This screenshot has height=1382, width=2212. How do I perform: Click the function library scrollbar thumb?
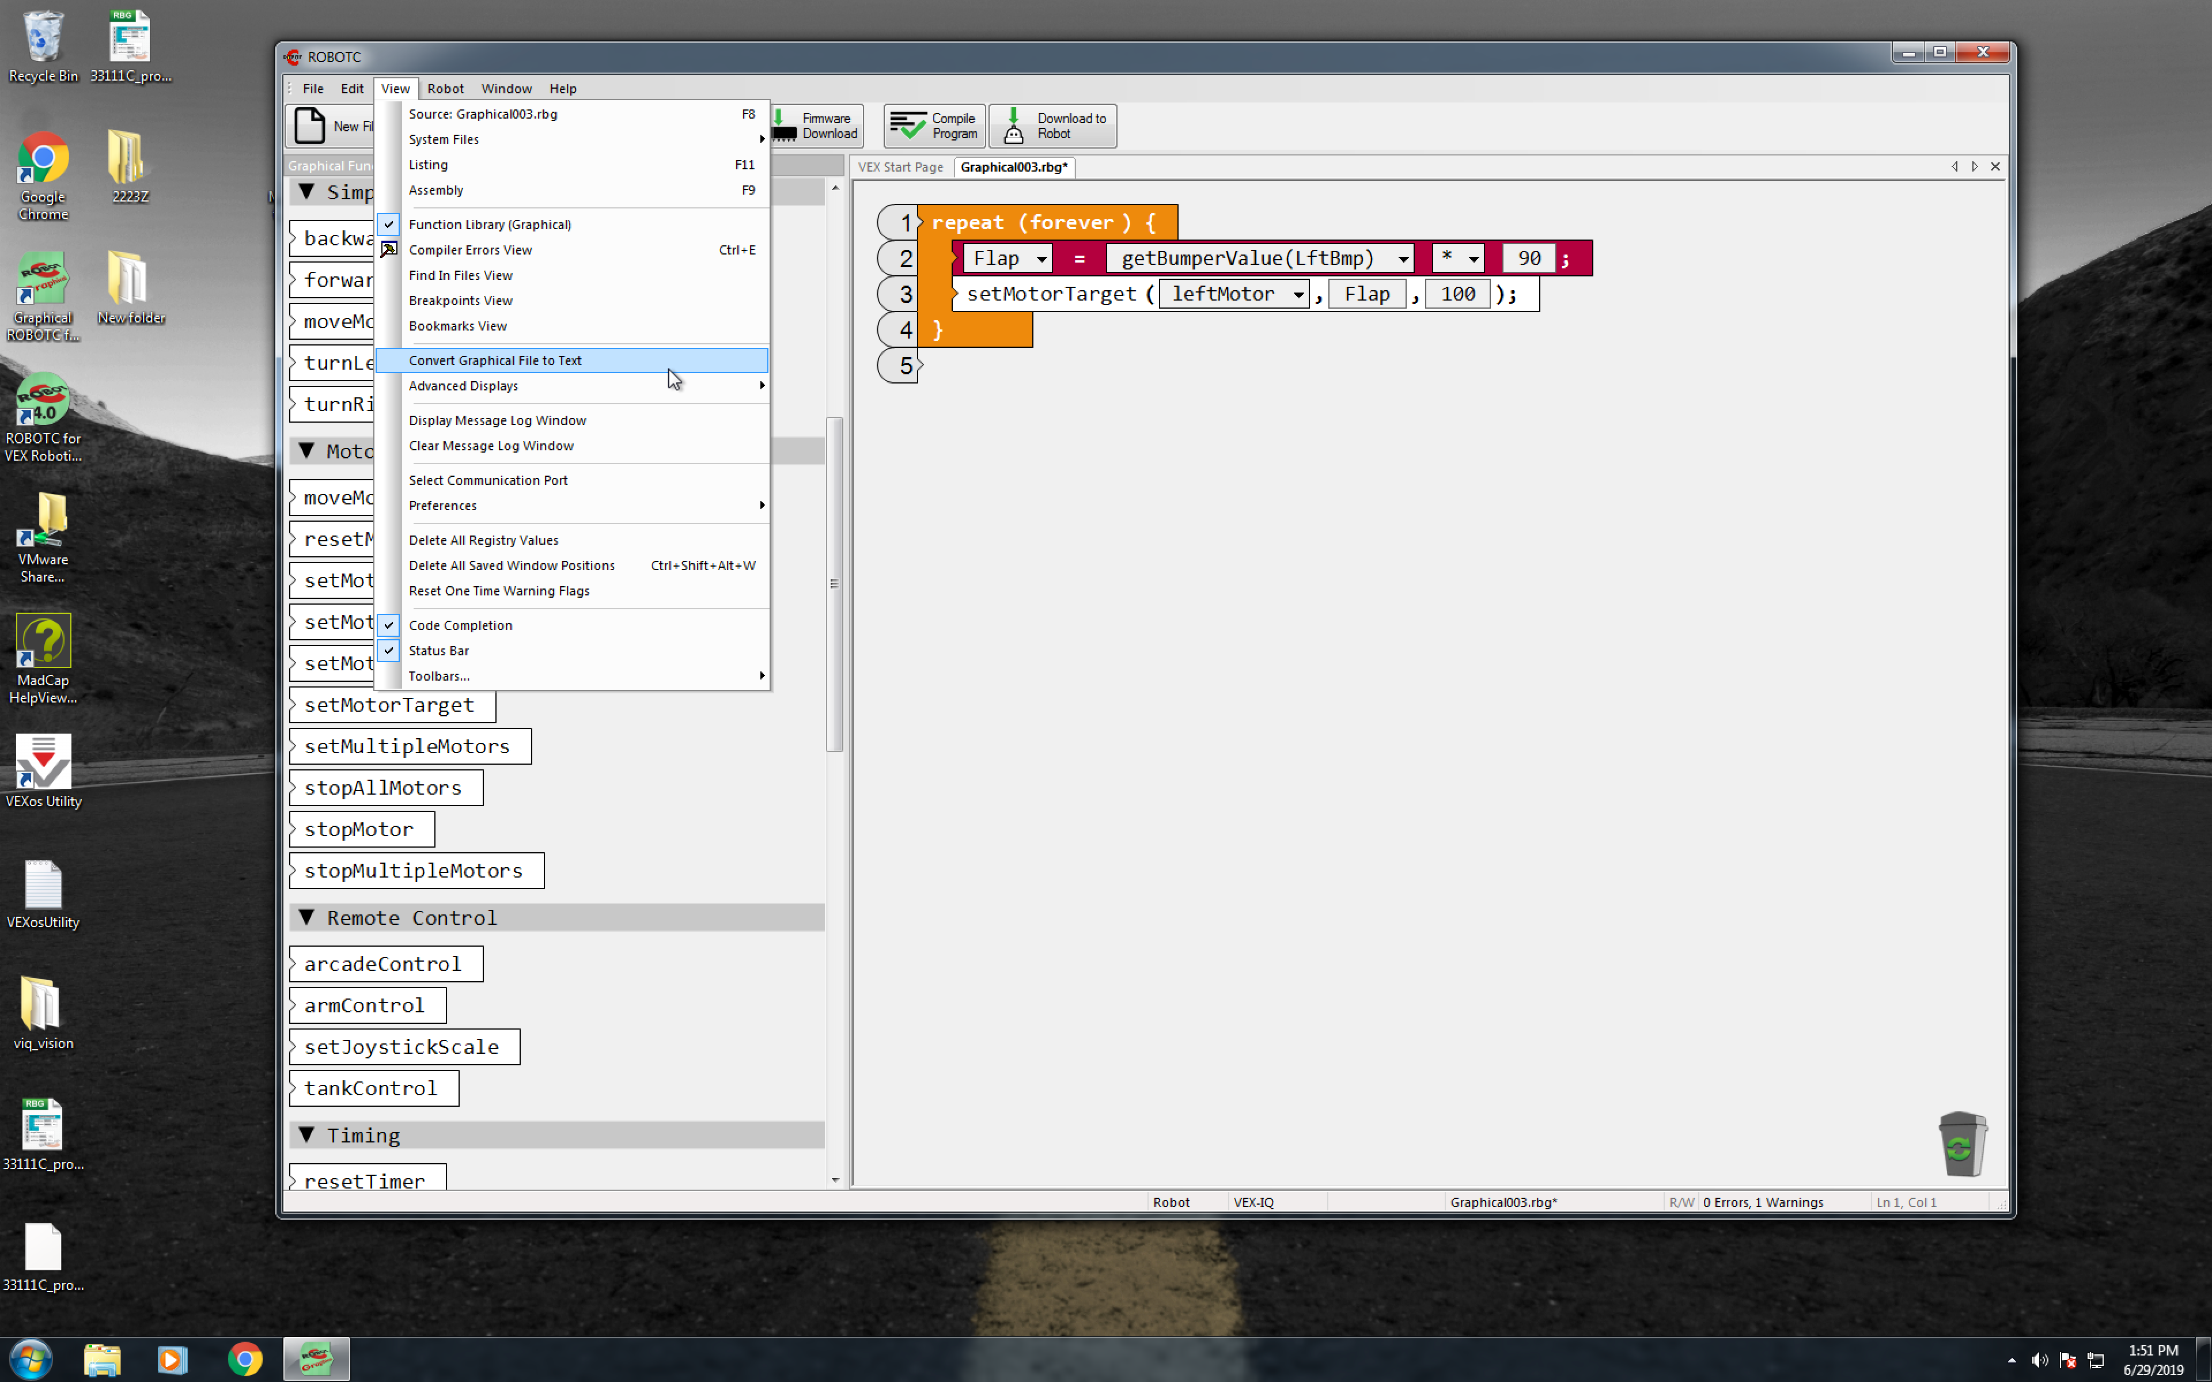click(x=834, y=584)
